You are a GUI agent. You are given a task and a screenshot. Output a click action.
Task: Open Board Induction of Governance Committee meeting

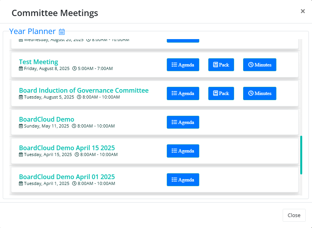[84, 90]
